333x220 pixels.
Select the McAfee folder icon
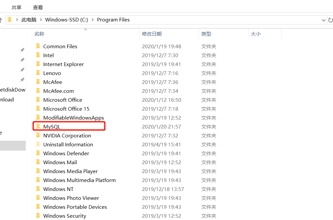click(x=38, y=82)
